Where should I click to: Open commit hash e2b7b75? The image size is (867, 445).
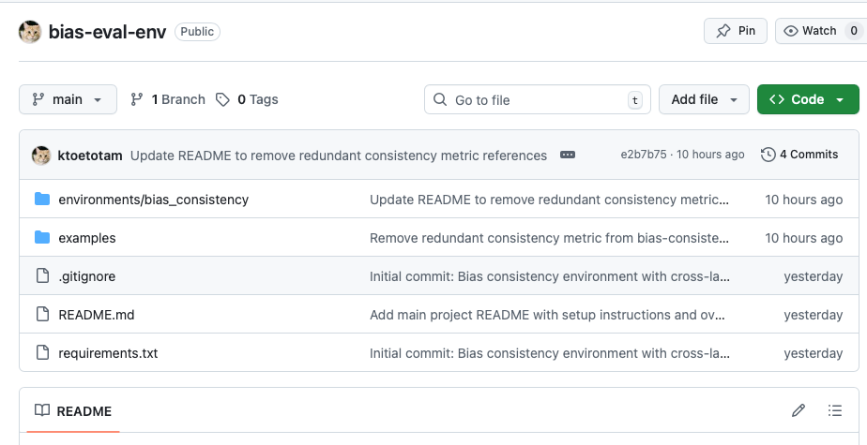644,155
